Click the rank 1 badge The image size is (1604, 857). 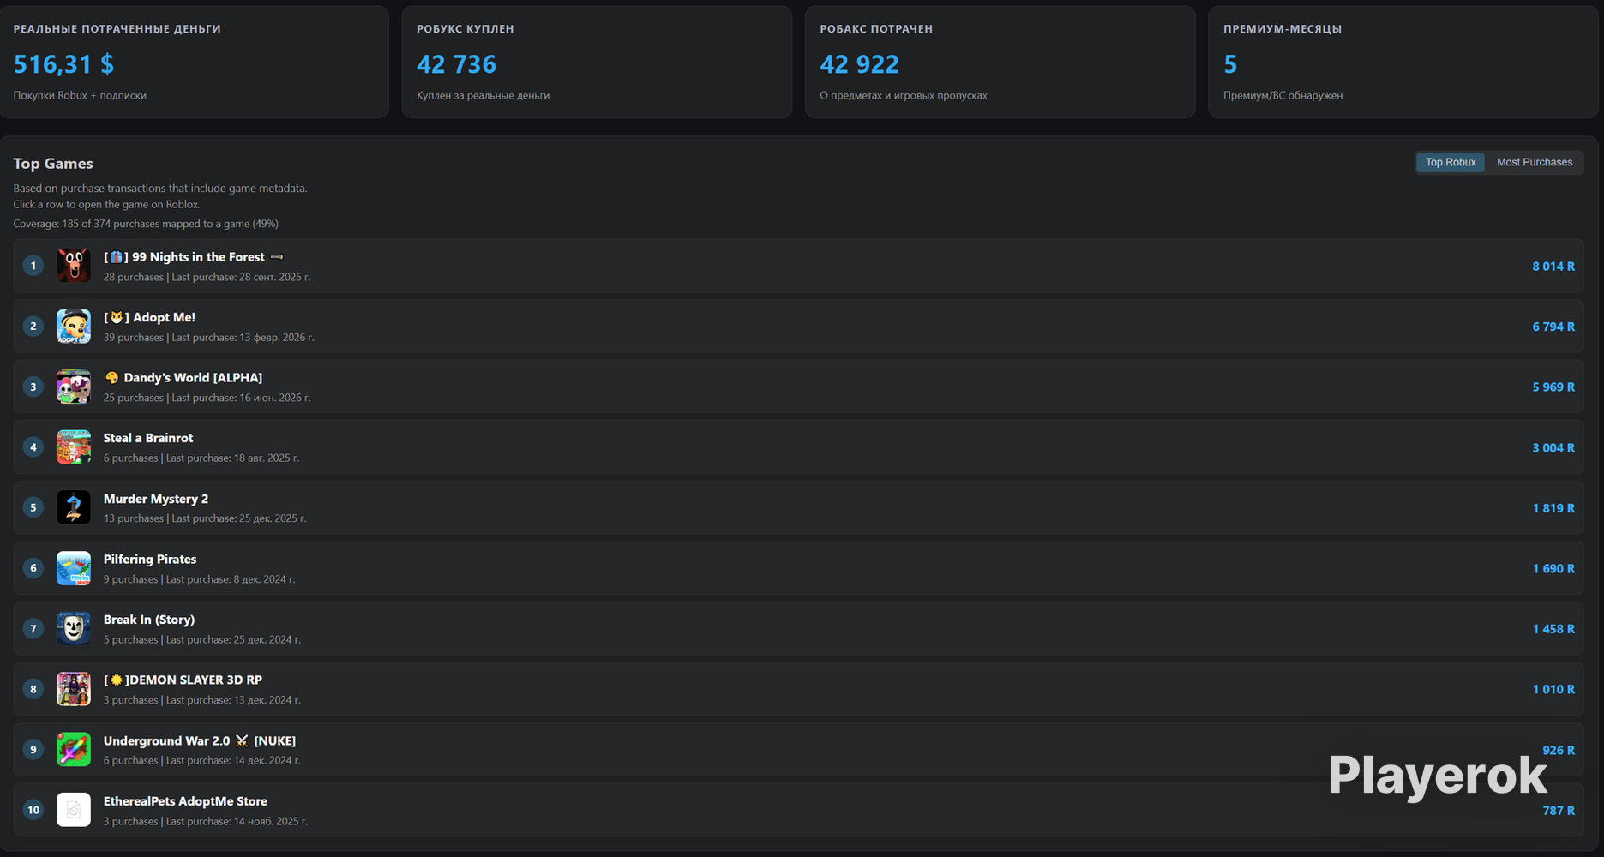[33, 266]
